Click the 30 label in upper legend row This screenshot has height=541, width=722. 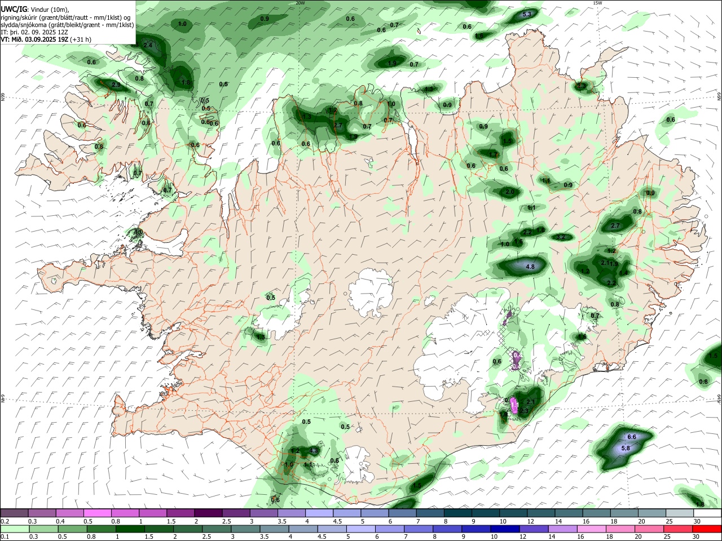pos(697,521)
